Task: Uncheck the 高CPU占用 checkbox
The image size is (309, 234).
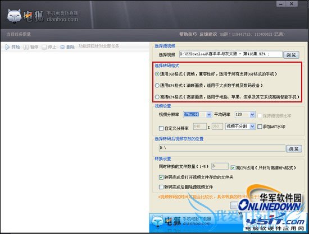Action: pos(233,167)
